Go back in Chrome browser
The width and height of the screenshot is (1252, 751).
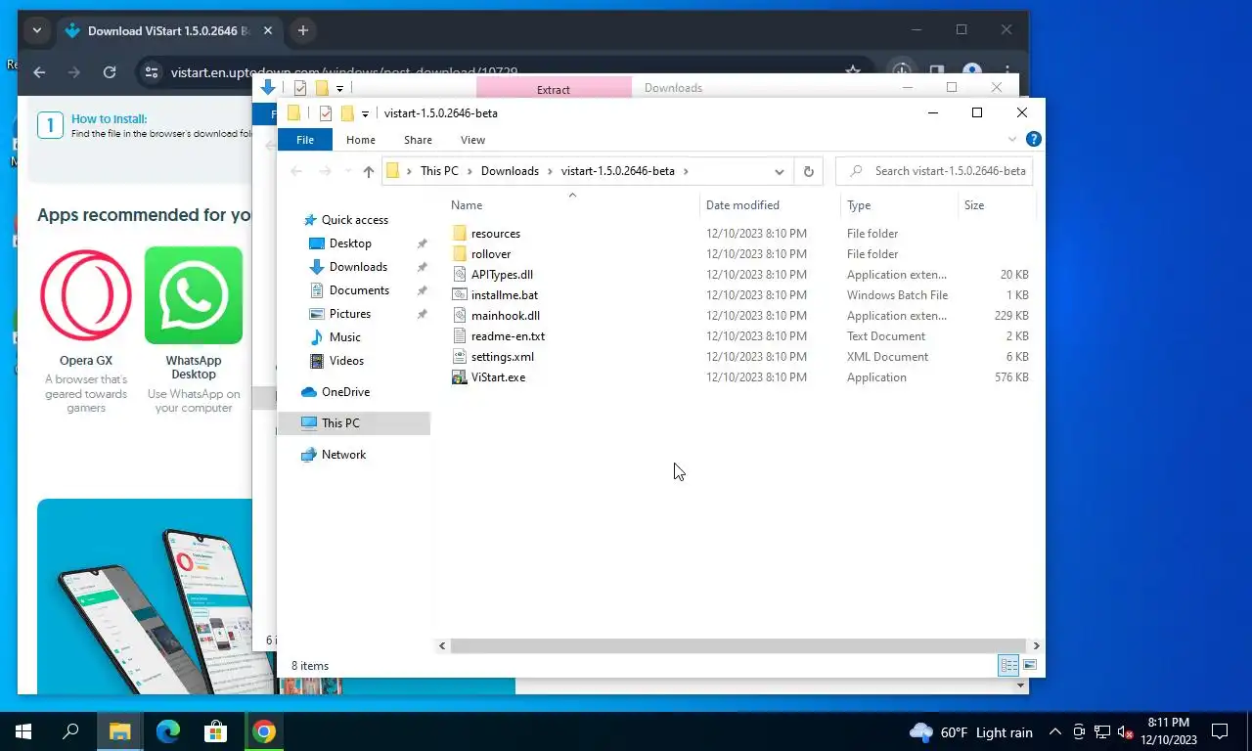click(x=39, y=72)
